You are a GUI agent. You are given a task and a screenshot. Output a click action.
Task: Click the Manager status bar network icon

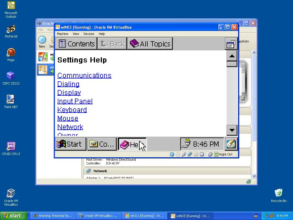(249, 181)
